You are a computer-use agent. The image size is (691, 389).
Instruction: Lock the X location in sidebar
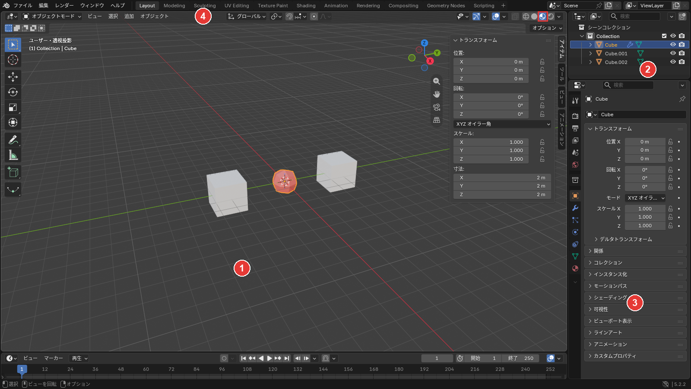click(x=542, y=62)
